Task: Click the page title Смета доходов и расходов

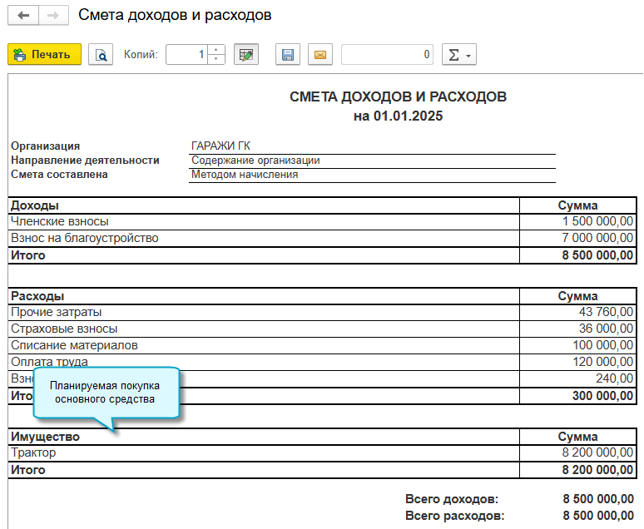Action: click(x=175, y=15)
